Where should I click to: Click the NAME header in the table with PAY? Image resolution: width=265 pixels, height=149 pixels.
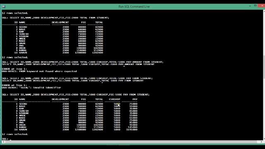(x=22, y=99)
